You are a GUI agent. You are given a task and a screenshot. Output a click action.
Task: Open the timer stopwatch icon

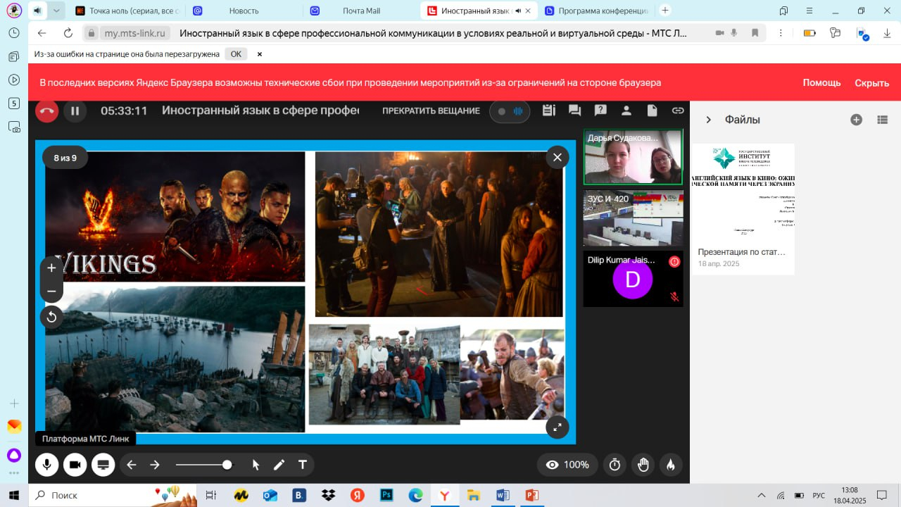click(x=615, y=465)
